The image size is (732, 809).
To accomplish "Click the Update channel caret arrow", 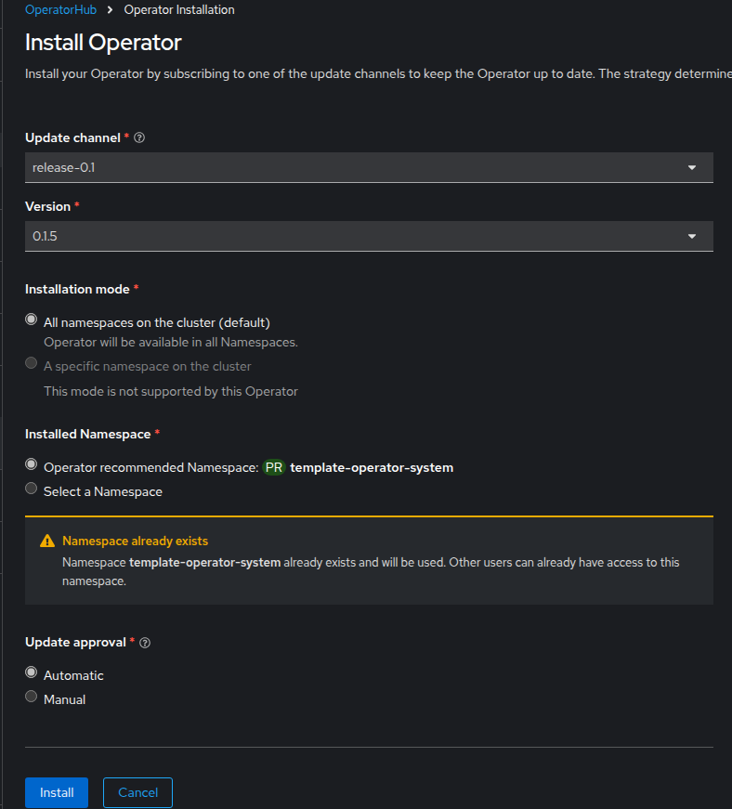I will click(692, 167).
